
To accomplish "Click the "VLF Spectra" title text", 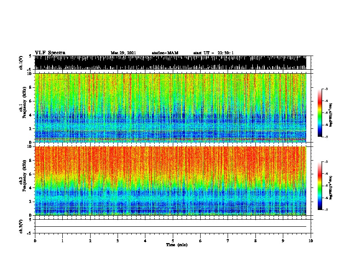I will (x=50, y=53).
